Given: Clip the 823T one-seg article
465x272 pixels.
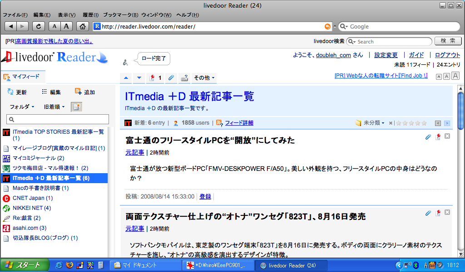Looking at the screenshot, I should click(x=428, y=213).
